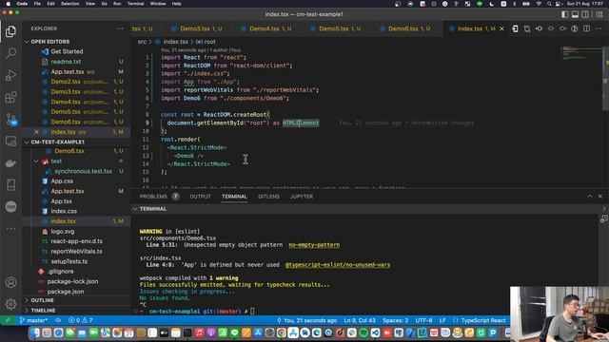This screenshot has width=609, height=342.
Task: Click errors and warnings count in status bar
Action: coord(80,320)
